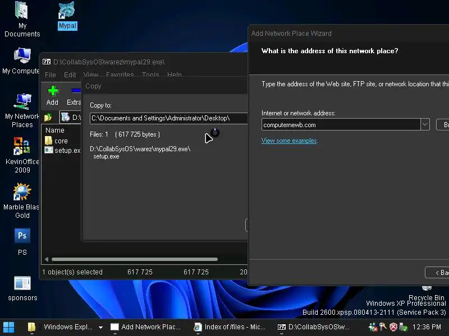Click the 7-Zip address bar drive icon

65,117
